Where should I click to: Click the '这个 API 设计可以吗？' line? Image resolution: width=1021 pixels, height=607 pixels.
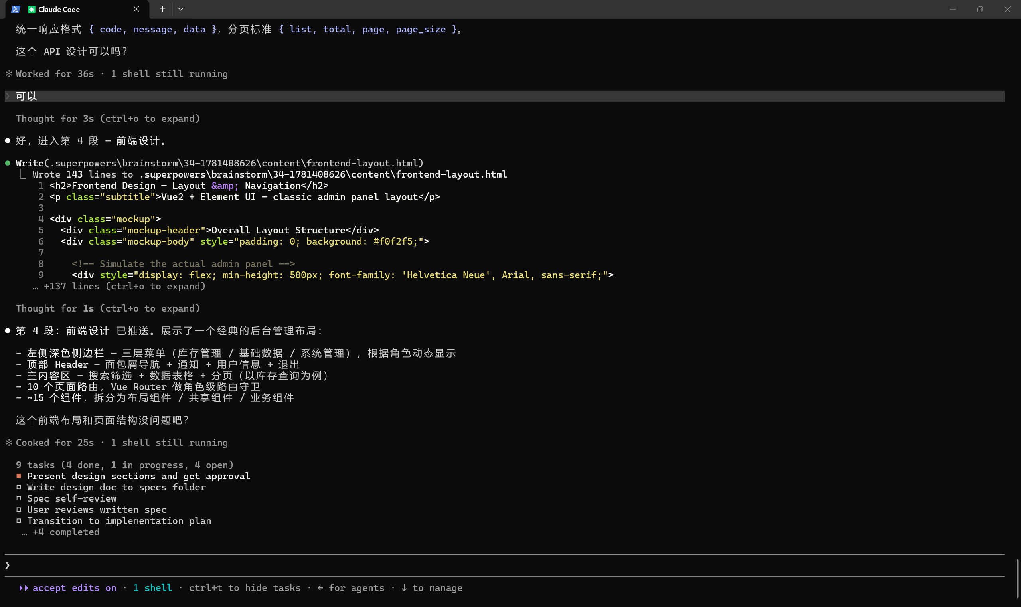click(x=72, y=51)
